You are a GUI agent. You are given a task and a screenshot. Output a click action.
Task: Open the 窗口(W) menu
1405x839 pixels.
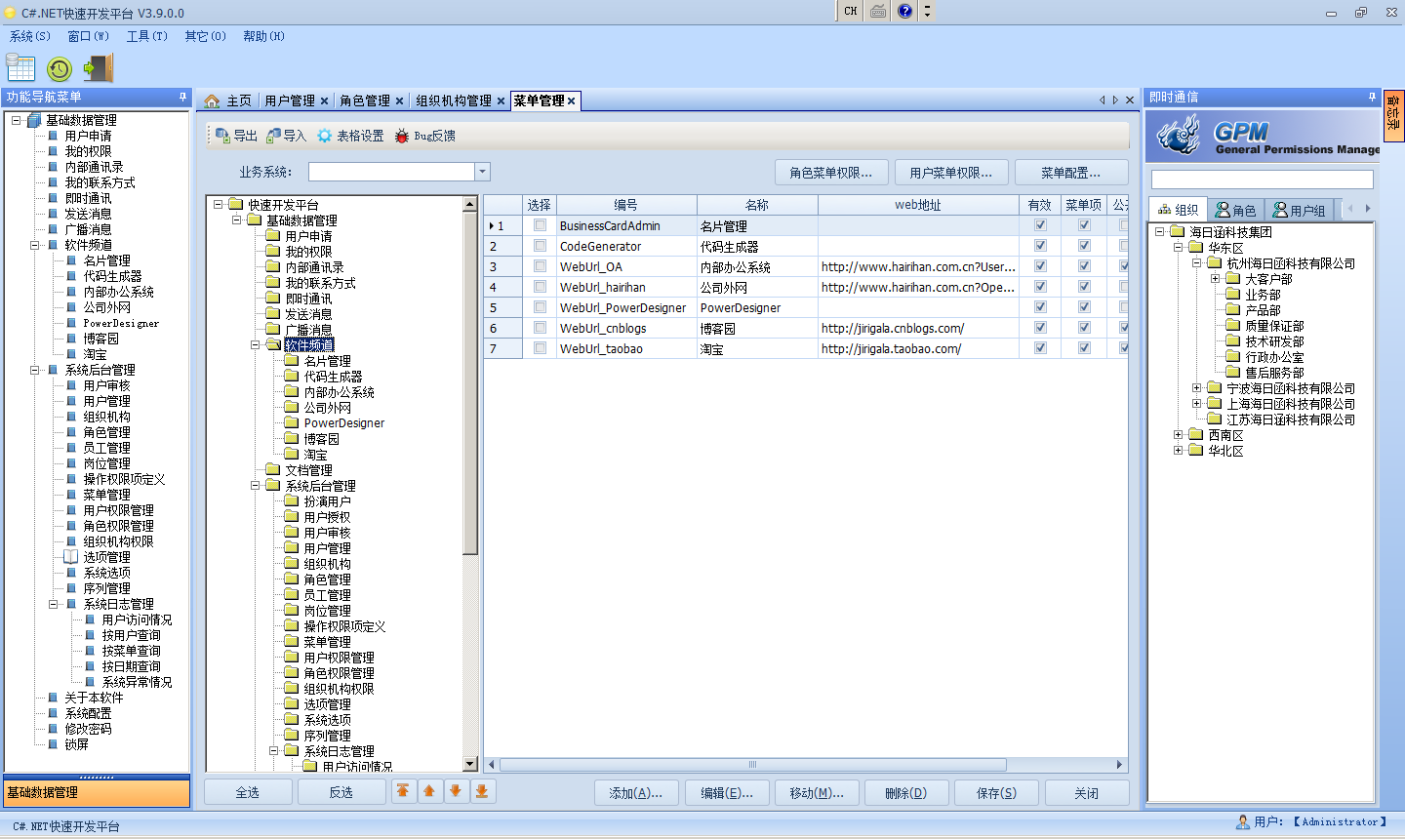(89, 36)
